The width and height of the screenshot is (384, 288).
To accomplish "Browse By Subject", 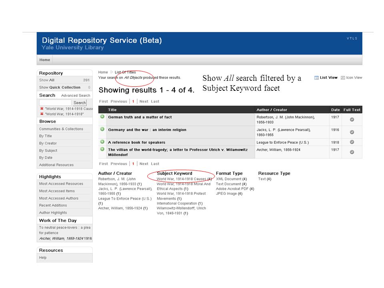I will 48,151.
